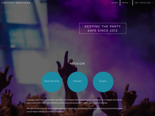Click the Keeping the Party Safe banner
This screenshot has height=116, width=155.
[x=103, y=28]
